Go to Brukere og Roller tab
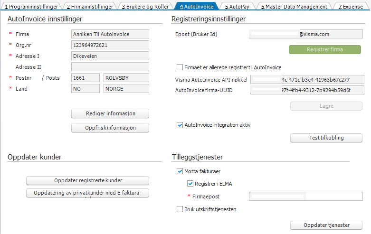This screenshot has width=371, height=234. [145, 7]
